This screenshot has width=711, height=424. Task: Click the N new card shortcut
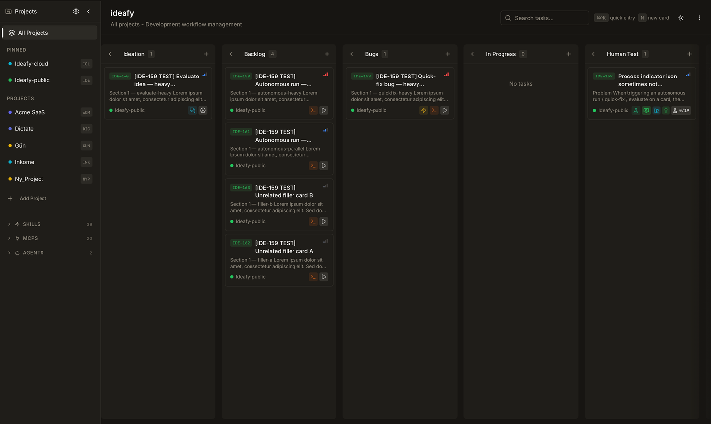[654, 18]
